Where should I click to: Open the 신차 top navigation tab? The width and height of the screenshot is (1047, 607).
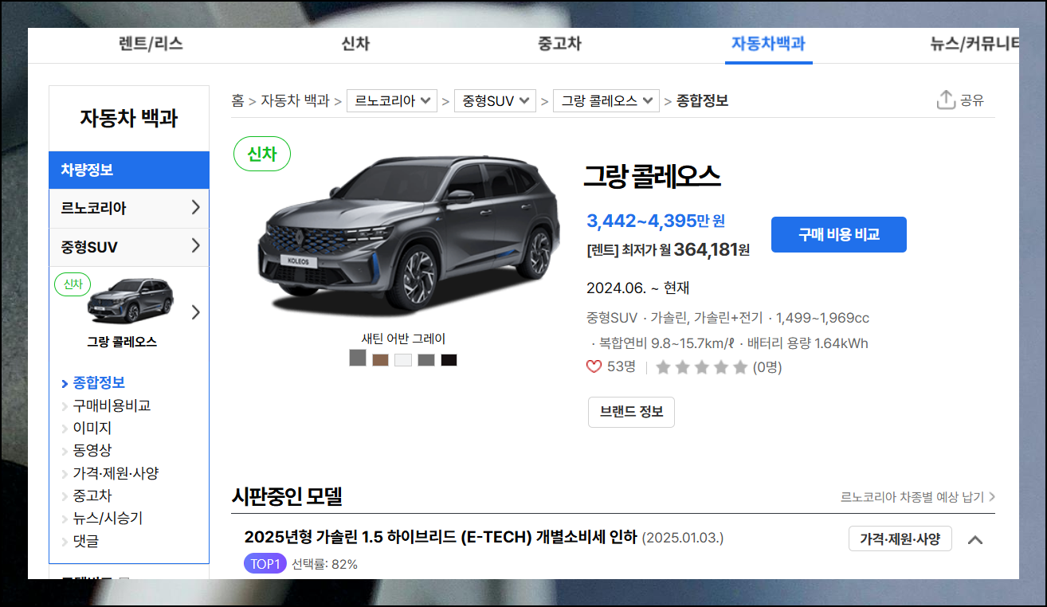coord(355,44)
